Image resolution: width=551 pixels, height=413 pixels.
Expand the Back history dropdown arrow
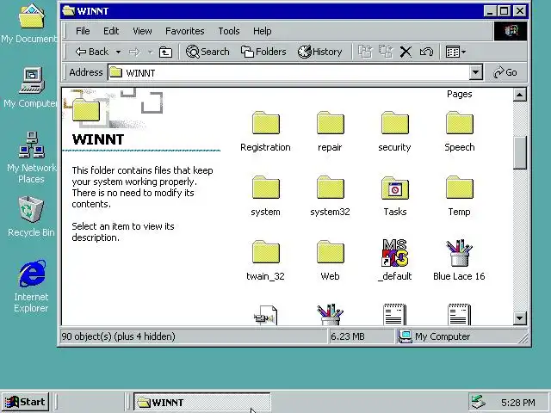119,52
